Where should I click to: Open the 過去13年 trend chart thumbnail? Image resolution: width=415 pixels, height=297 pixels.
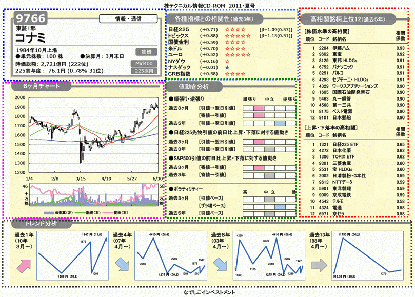pos(367,255)
